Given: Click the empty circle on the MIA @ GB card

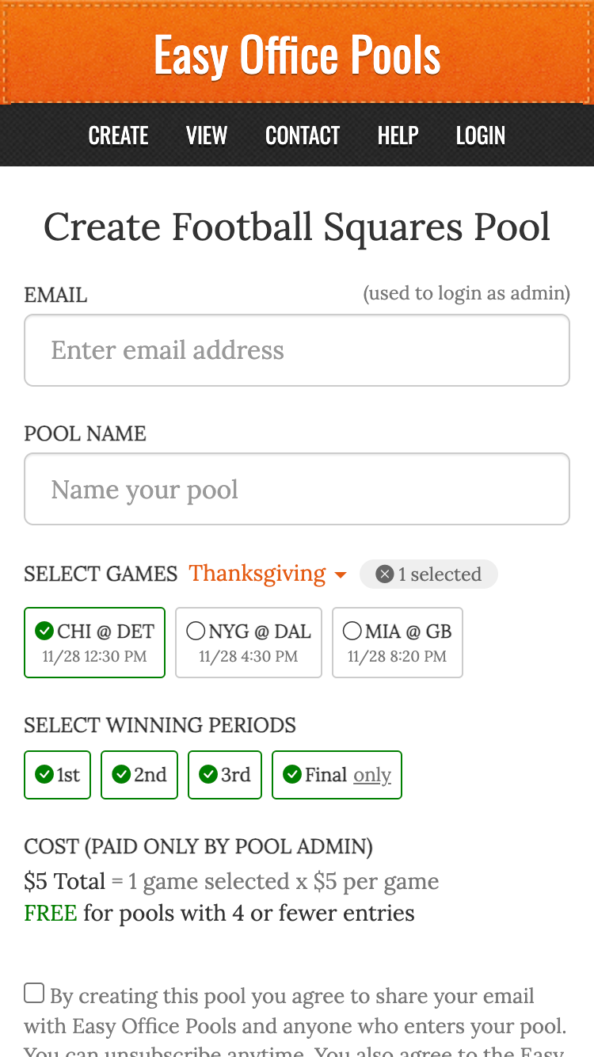Looking at the screenshot, I should pos(352,631).
